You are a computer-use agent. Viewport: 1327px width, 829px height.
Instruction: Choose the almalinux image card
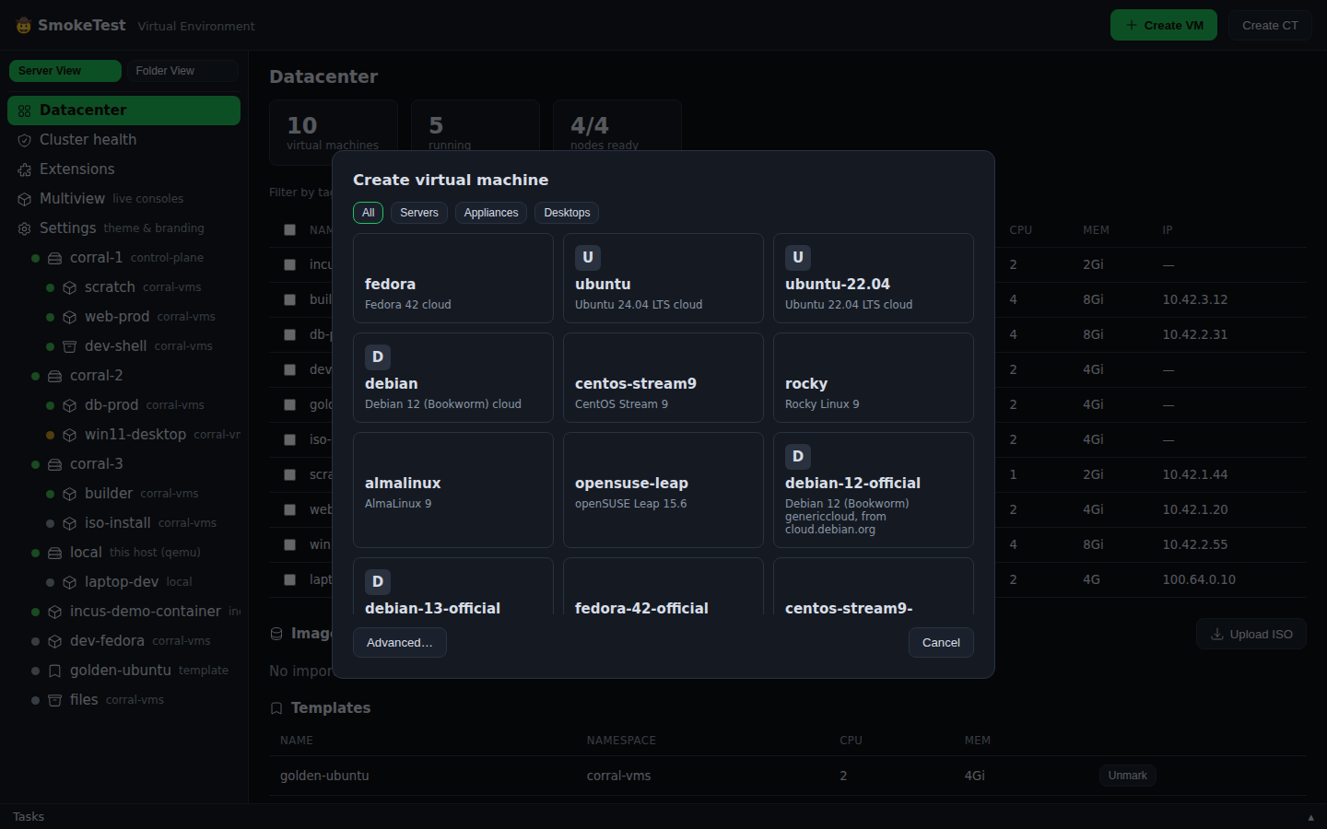[x=453, y=490]
